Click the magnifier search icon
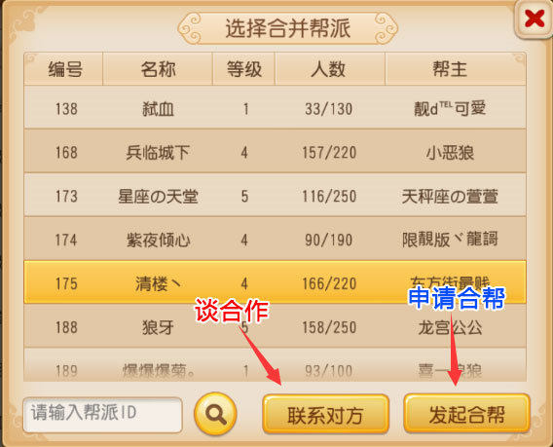The image size is (553, 447). click(215, 413)
